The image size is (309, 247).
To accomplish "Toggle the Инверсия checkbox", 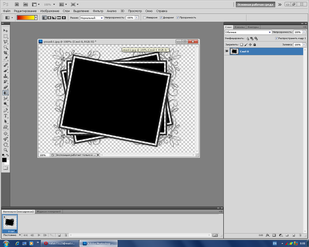I will (144, 18).
